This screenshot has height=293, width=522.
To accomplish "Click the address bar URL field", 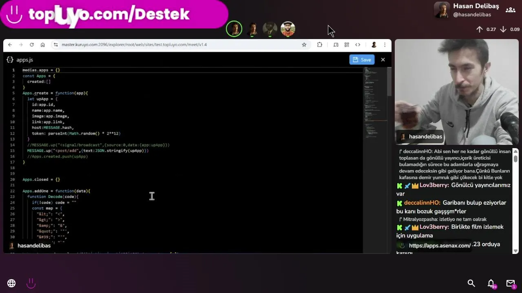I will pyautogui.click(x=179, y=45).
